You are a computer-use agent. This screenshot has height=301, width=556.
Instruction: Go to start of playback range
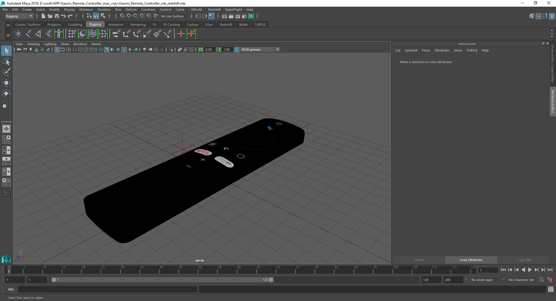click(x=503, y=270)
